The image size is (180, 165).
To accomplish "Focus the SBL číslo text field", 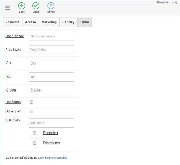I will pos(51,123).
